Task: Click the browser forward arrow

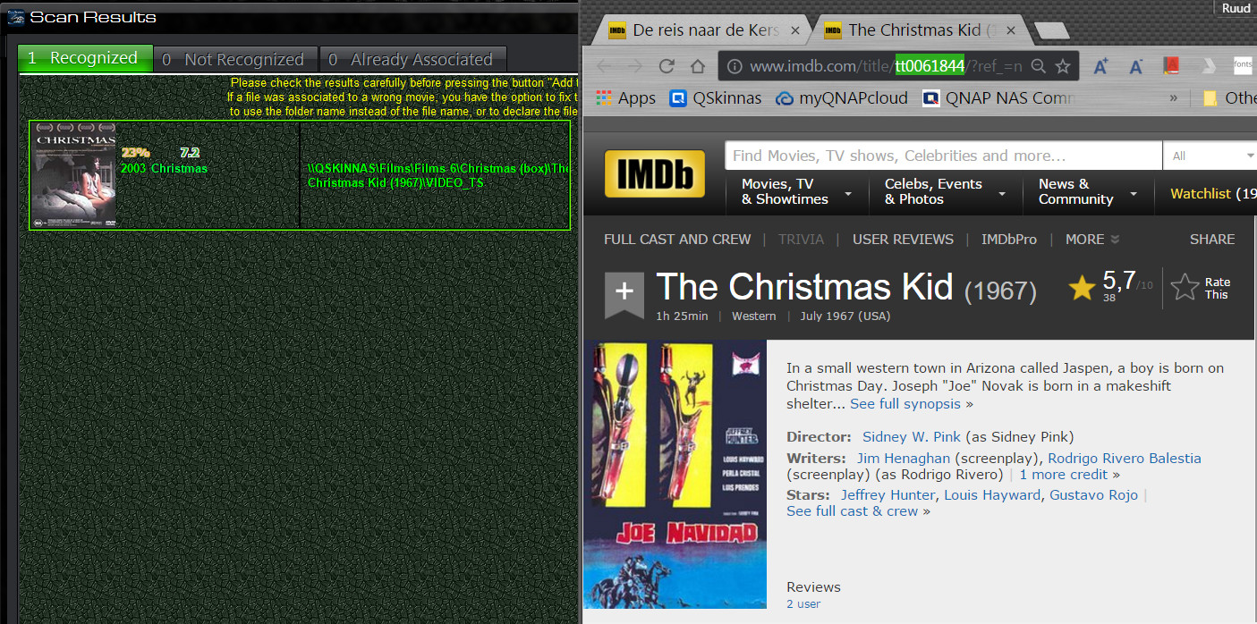Action: coord(634,66)
